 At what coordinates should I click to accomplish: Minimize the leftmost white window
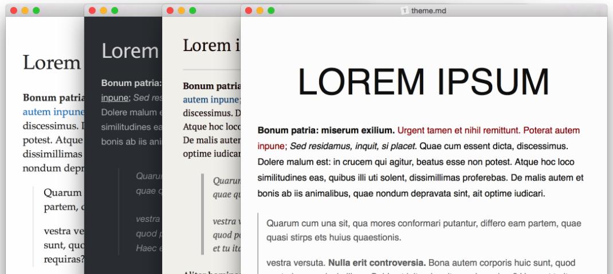click(25, 10)
